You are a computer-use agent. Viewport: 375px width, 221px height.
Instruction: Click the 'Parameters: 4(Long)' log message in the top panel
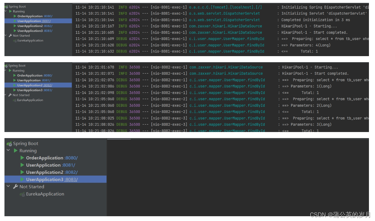point(310,45)
